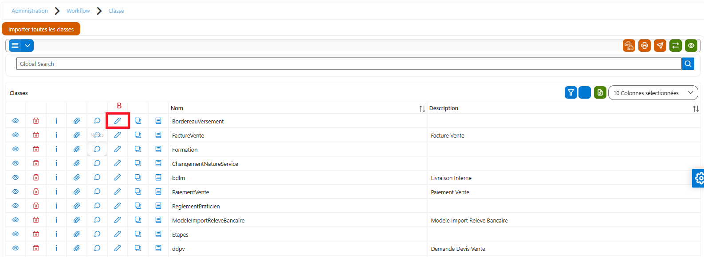Click the blue filter button

(x=571, y=92)
